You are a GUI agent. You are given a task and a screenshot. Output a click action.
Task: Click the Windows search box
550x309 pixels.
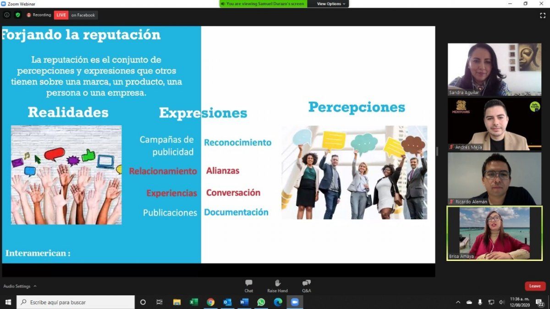(x=76, y=302)
